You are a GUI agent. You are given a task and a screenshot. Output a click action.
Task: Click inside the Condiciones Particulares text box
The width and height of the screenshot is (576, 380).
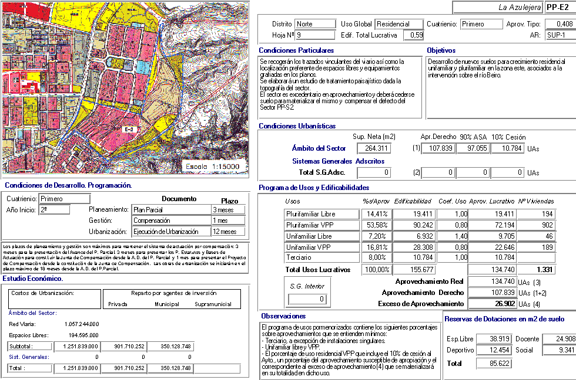[340, 87]
